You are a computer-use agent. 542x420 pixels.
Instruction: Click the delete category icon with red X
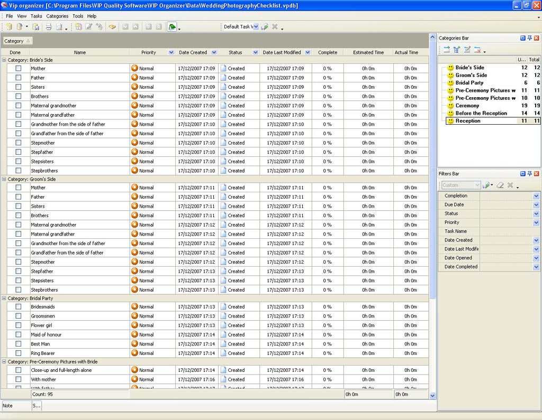pos(477,50)
